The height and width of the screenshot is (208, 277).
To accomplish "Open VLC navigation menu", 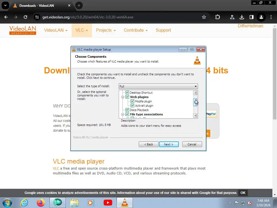I will click(x=82, y=30).
